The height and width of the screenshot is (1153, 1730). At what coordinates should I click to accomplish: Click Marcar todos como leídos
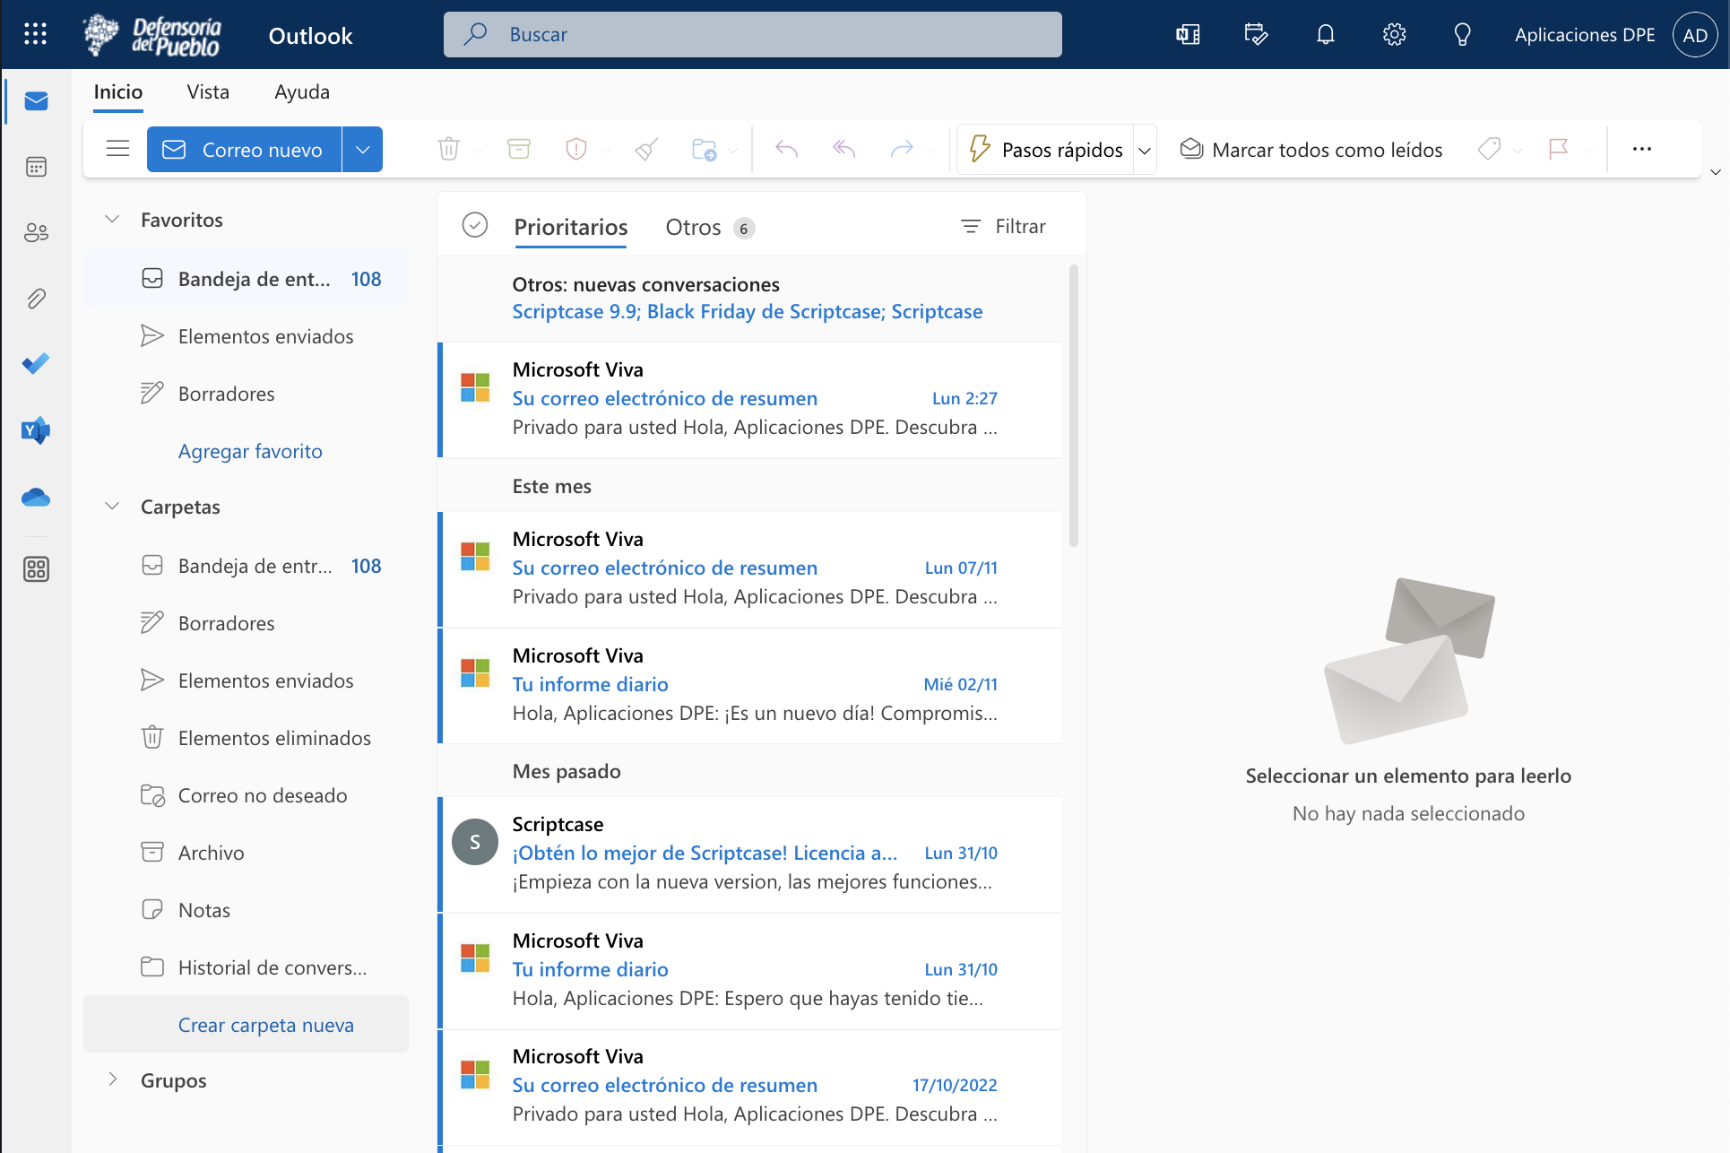click(x=1310, y=149)
